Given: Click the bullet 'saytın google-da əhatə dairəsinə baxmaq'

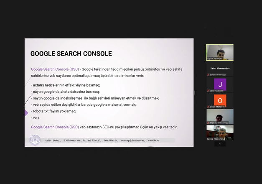Looking at the screenshot, I should coord(65,92).
